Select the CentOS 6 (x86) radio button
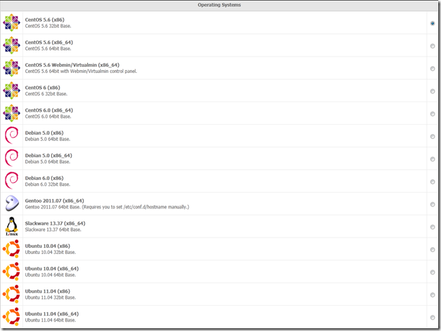 click(x=433, y=91)
